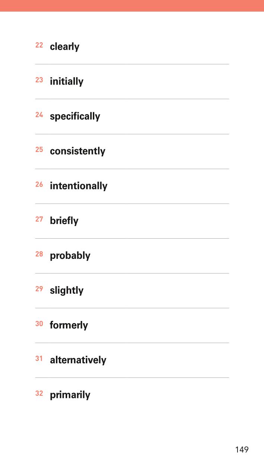Select the word 'clearly'
Image resolution: width=264 pixels, height=471 pixels.
tap(65, 47)
